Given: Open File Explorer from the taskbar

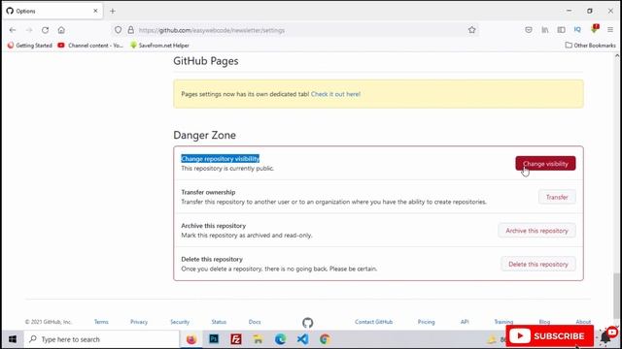Looking at the screenshot, I should [259, 339].
